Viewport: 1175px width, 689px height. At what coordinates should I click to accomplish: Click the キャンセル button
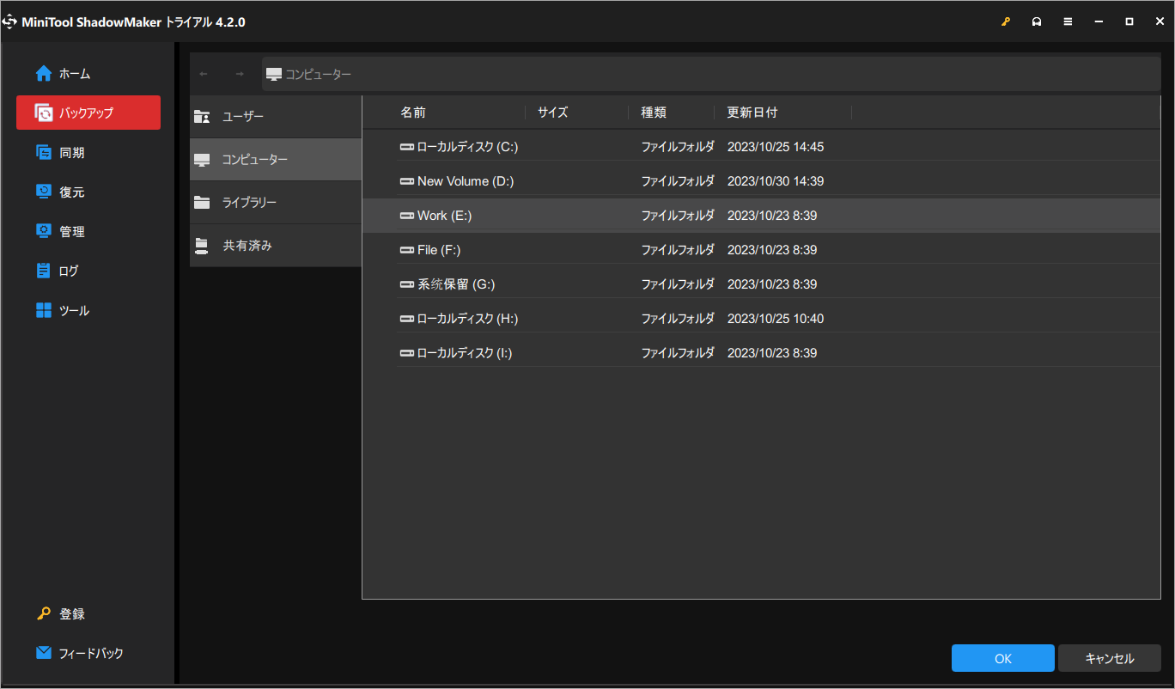coord(1109,658)
